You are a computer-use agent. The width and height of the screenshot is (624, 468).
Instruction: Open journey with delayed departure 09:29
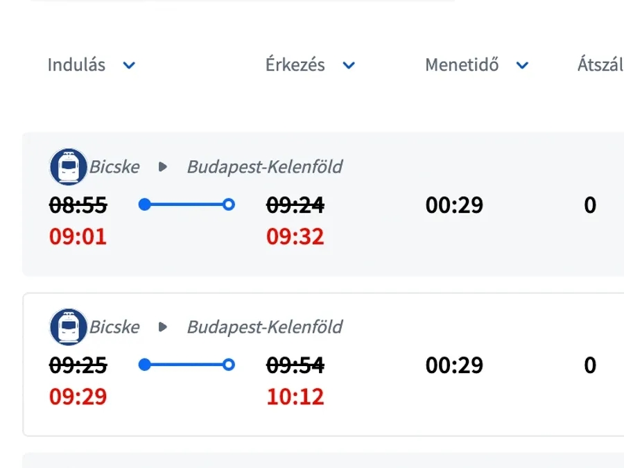pyautogui.click(x=78, y=397)
